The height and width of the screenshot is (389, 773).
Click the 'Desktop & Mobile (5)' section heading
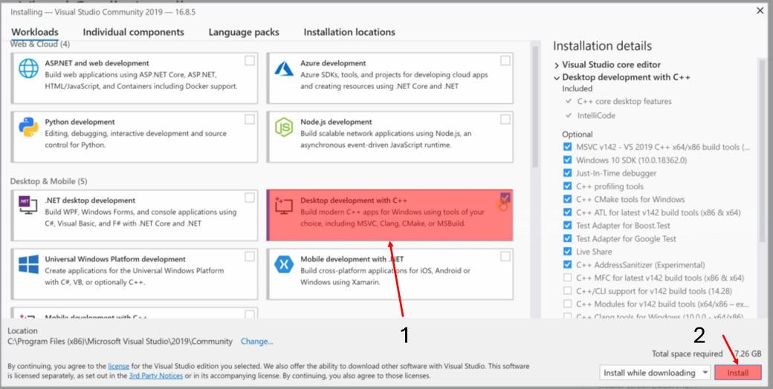[x=49, y=182]
